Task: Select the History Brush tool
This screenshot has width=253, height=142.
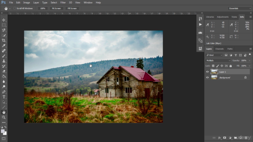Action: 4,66
